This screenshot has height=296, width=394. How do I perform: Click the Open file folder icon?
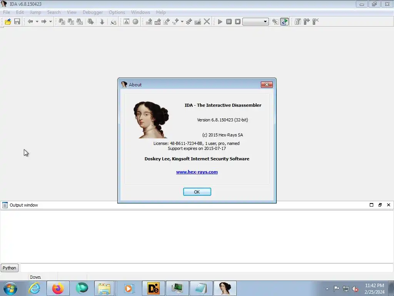point(8,22)
